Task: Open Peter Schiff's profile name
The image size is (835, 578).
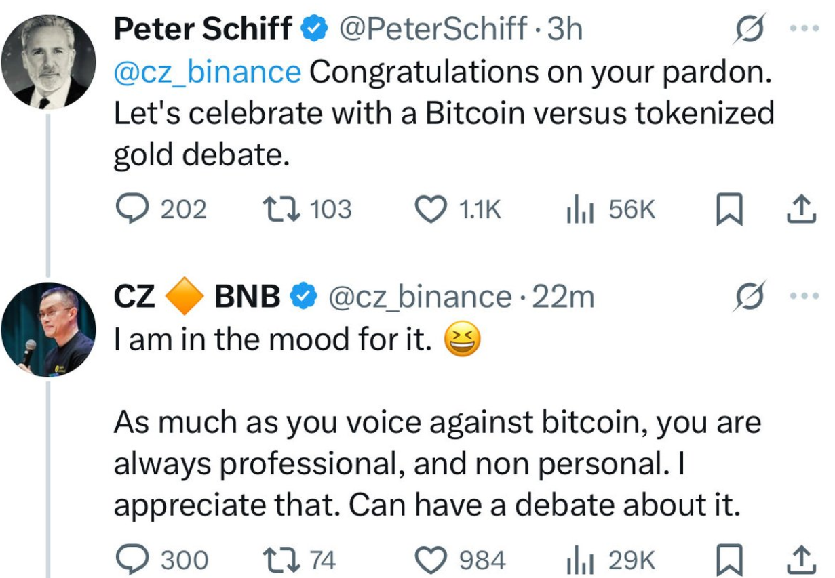Action: (199, 28)
